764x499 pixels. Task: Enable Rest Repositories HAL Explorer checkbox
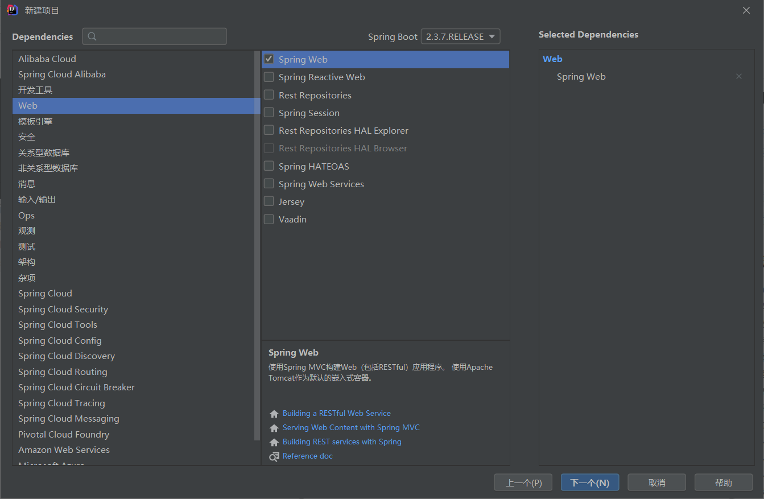coord(269,130)
